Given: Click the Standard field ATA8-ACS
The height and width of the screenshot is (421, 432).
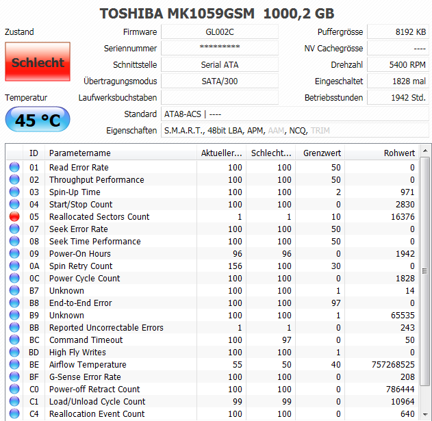Looking at the screenshot, I should (x=295, y=114).
